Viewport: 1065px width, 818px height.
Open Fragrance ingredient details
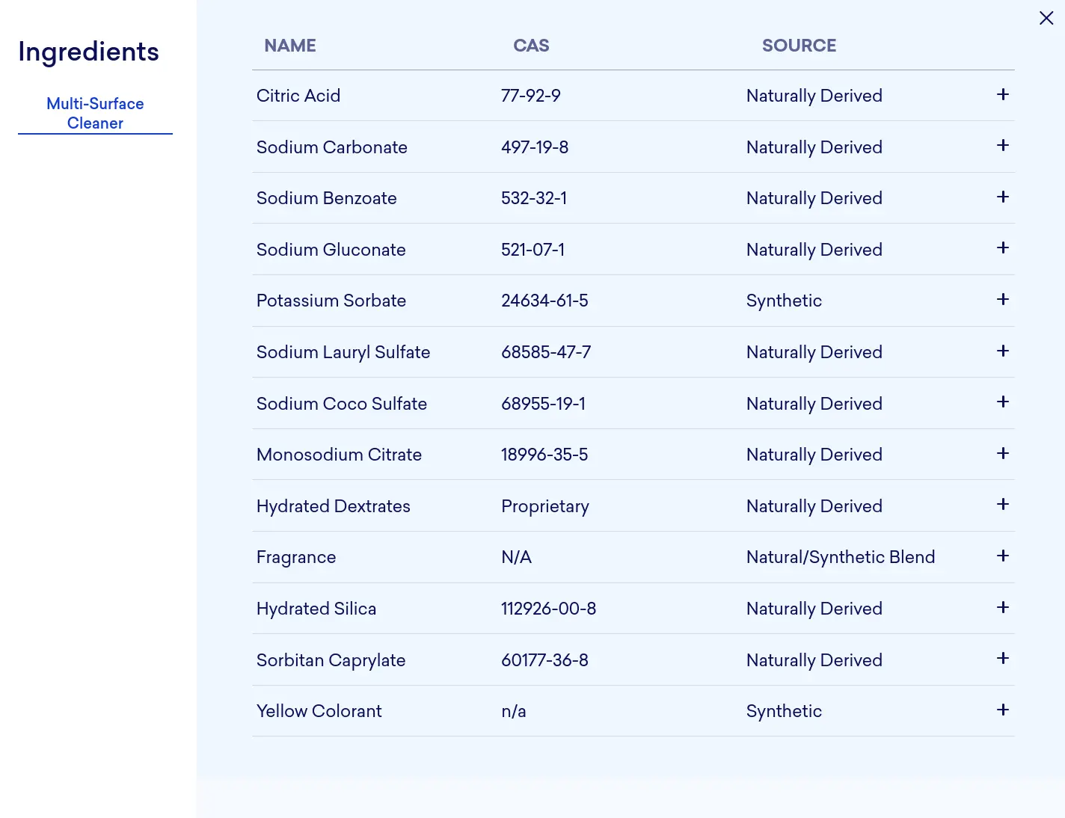[1003, 556]
